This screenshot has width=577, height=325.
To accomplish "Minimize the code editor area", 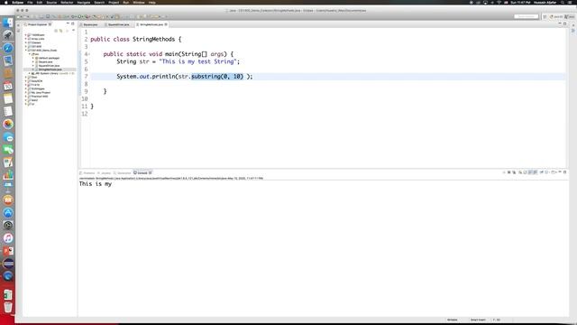I will pyautogui.click(x=560, y=23).
